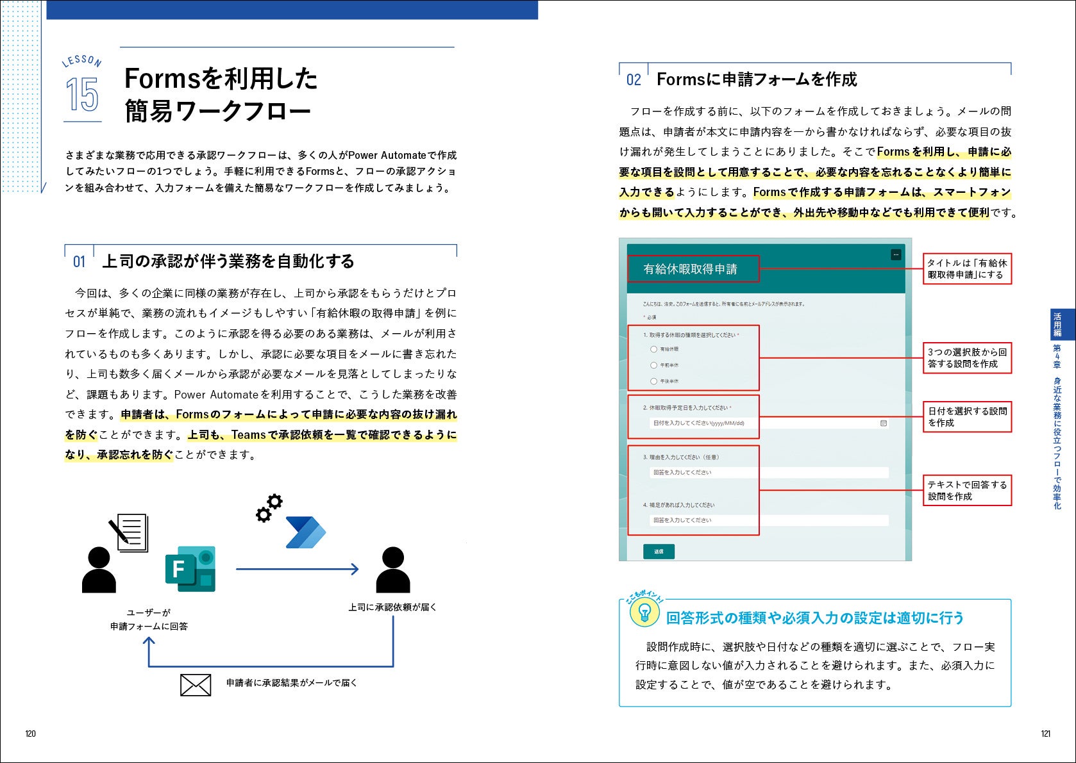Click the tip title 回答形式の種類や必須入力の設定は適切に行う
The height and width of the screenshot is (763, 1076).
(x=815, y=618)
